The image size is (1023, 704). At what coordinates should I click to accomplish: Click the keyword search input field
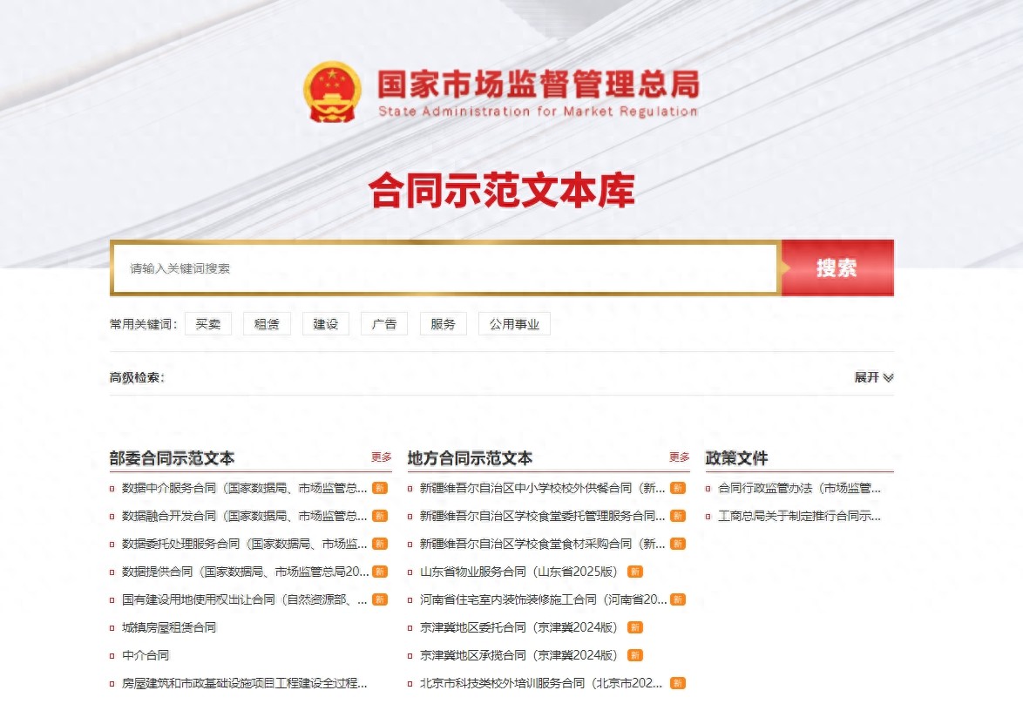[436, 268]
